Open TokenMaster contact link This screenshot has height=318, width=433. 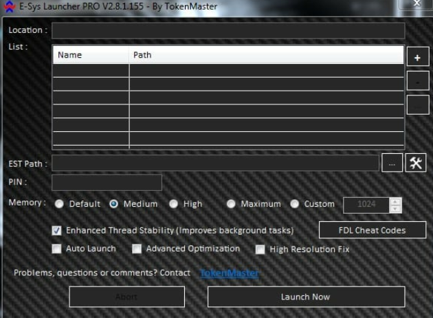(229, 273)
